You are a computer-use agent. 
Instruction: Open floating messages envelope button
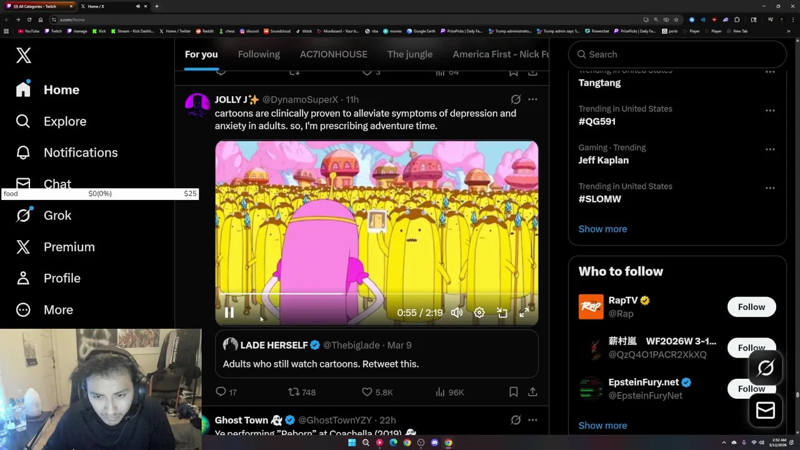(x=766, y=411)
